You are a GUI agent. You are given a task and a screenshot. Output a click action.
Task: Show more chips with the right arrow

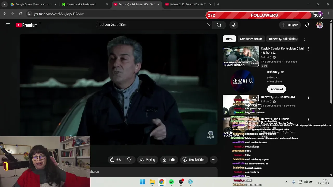click(305, 39)
